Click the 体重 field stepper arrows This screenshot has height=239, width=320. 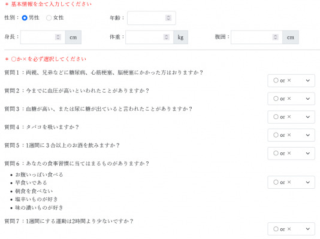(167, 37)
